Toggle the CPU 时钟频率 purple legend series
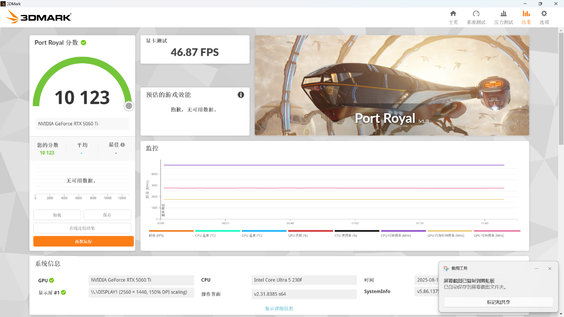 pos(396,235)
